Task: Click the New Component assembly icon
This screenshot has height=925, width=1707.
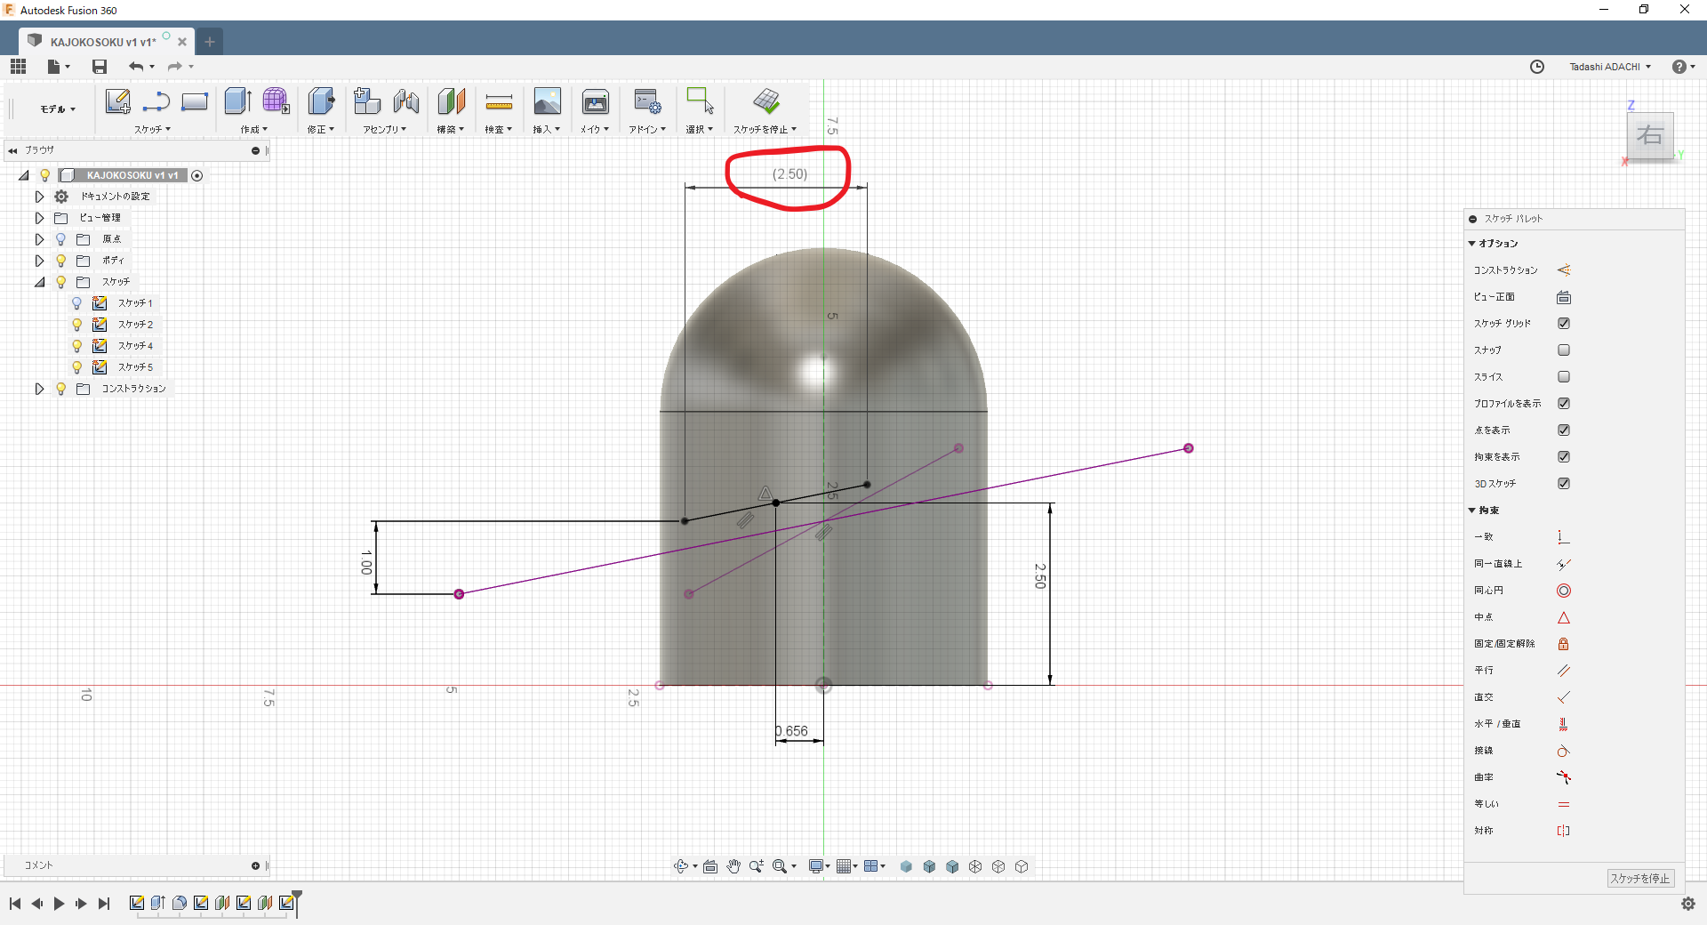Action: tap(367, 101)
